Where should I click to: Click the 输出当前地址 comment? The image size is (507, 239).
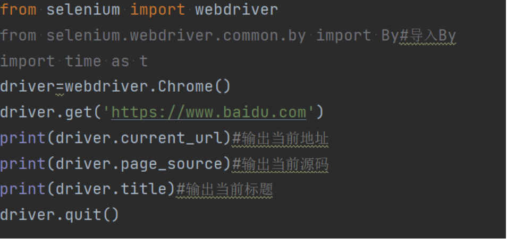(x=285, y=138)
